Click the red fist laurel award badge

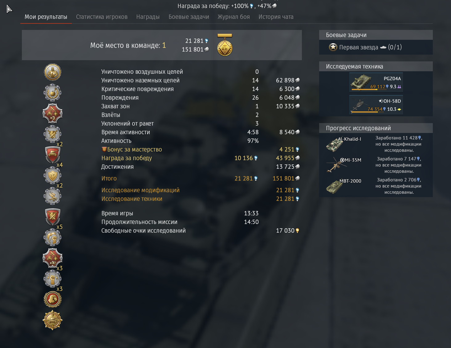pyautogui.click(x=53, y=299)
